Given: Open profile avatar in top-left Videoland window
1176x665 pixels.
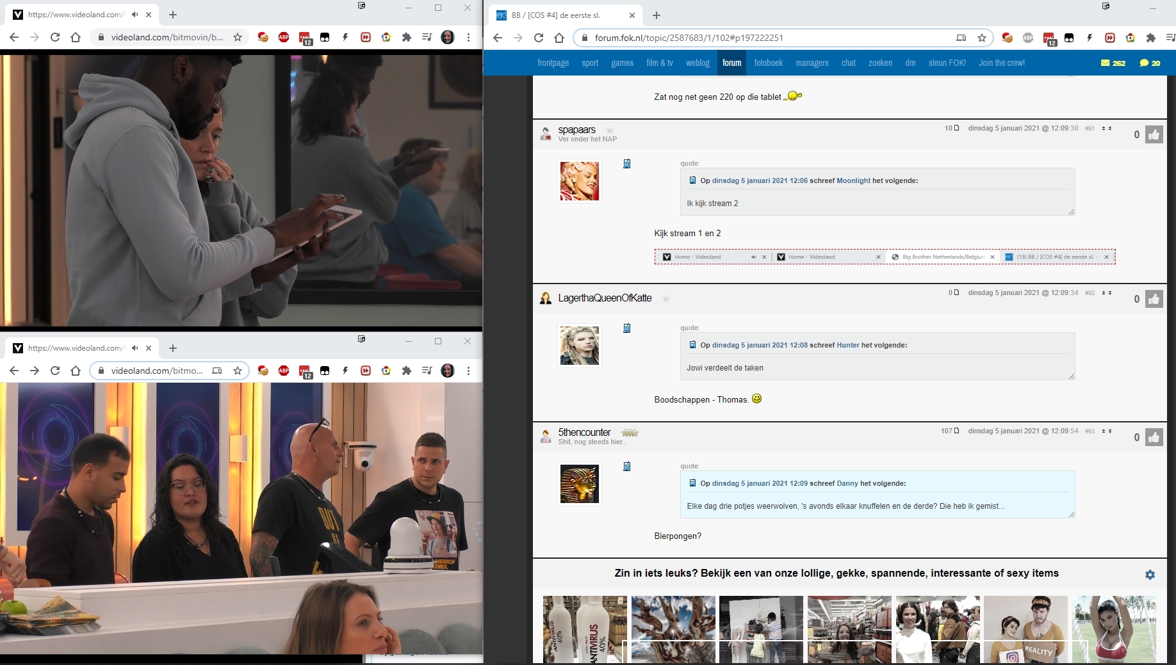Looking at the screenshot, I should 448,37.
